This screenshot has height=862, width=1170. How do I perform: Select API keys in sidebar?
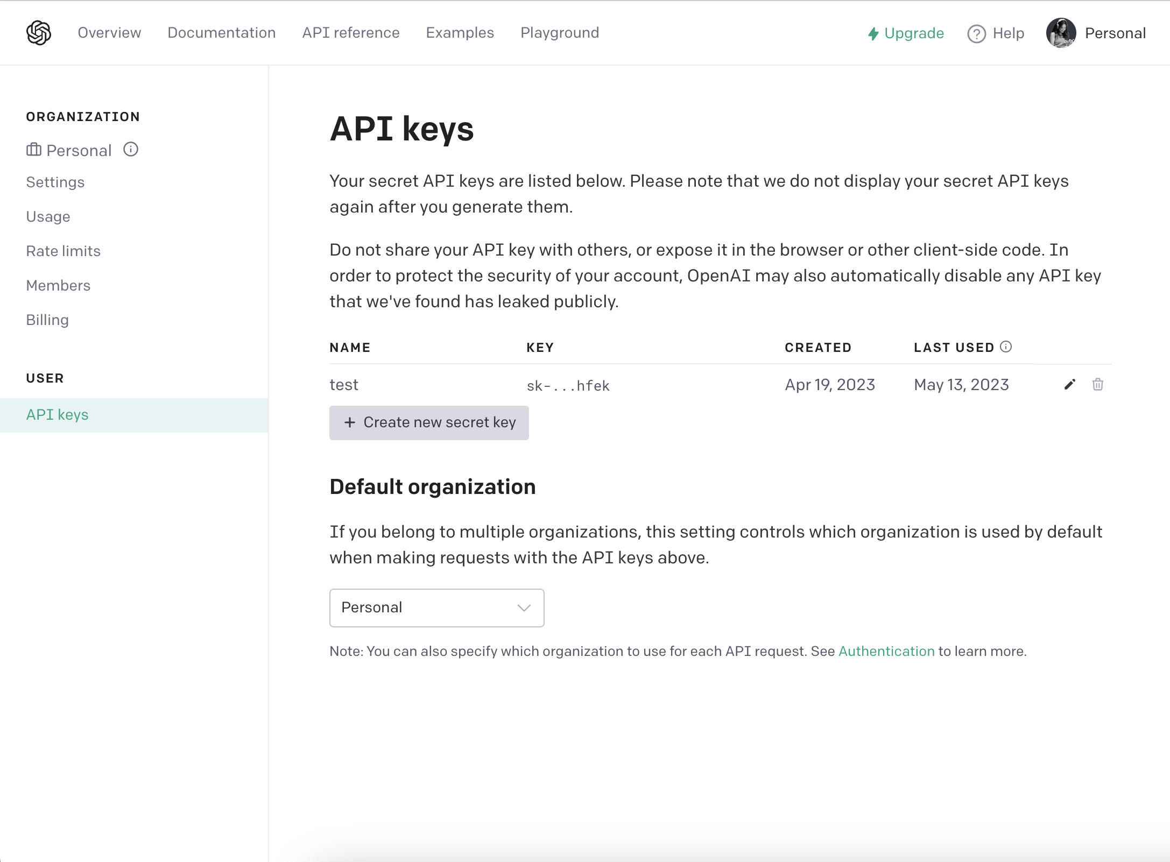coord(134,415)
